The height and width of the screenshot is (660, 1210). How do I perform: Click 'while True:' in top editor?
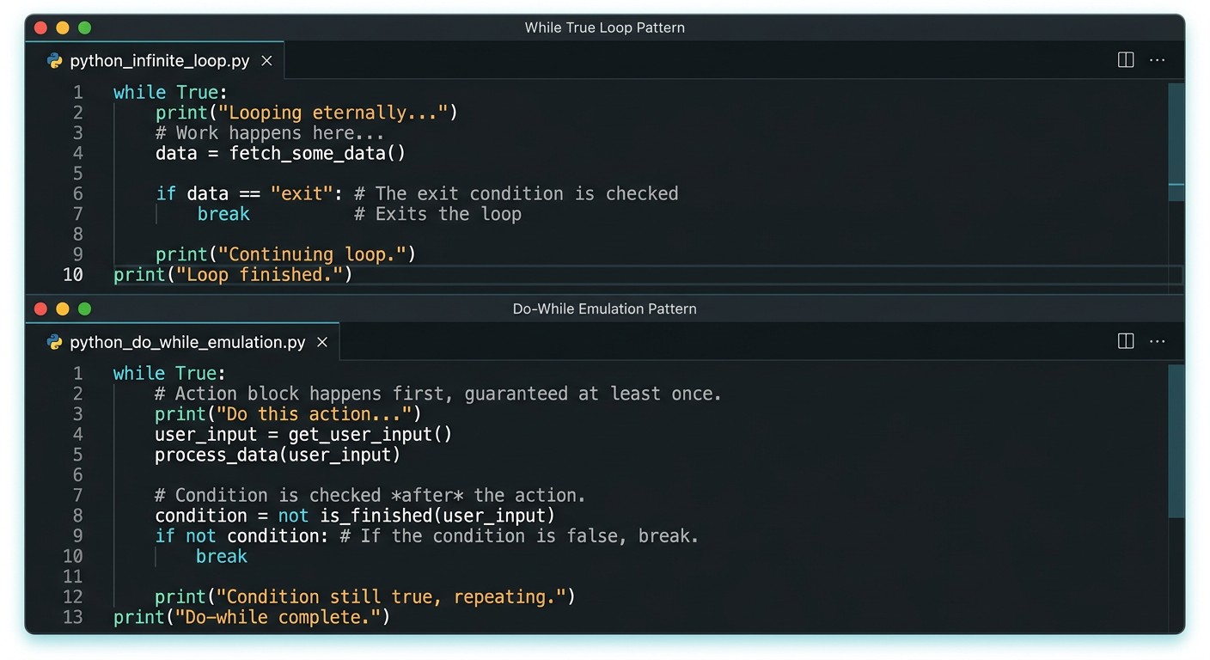170,93
